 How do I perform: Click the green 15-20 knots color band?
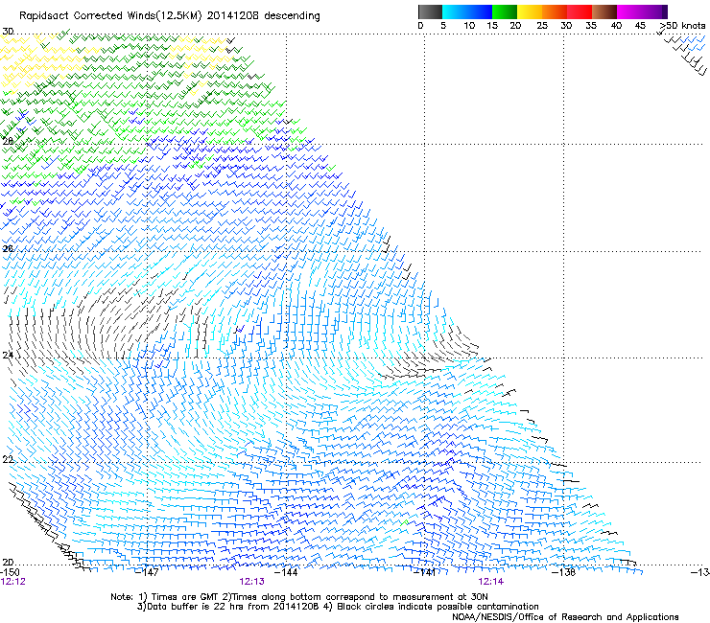(505, 12)
